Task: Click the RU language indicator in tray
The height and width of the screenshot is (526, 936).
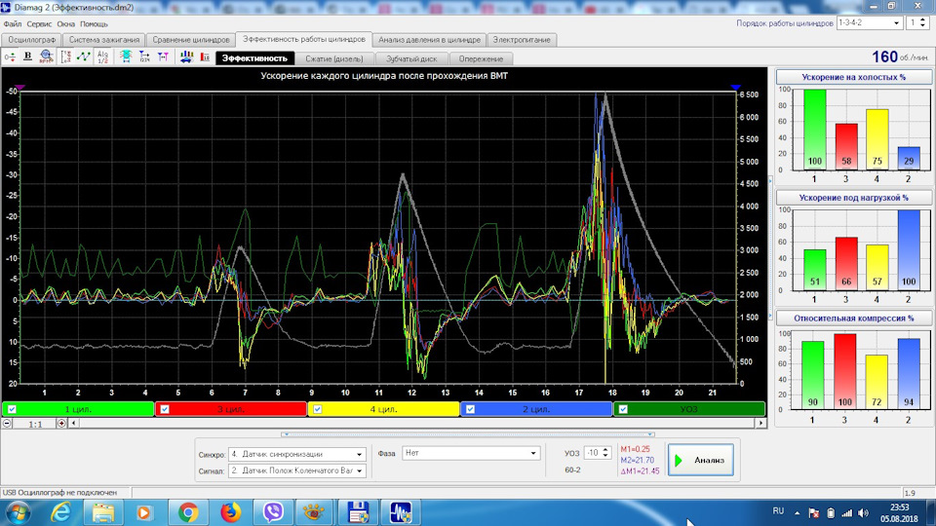Action: pyautogui.click(x=778, y=511)
